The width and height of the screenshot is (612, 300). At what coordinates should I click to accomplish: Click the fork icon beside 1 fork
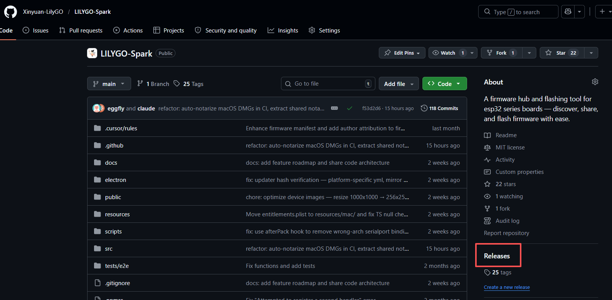tap(487, 209)
